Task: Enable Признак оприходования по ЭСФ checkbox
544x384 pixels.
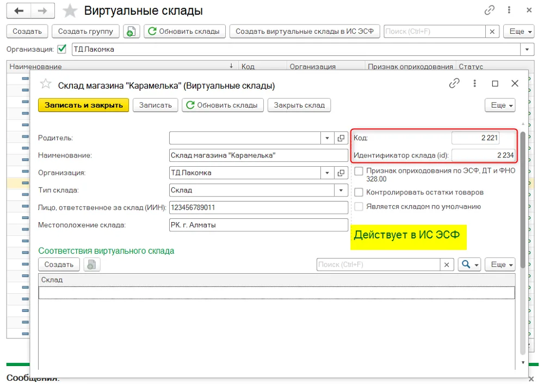Action: pyautogui.click(x=358, y=171)
